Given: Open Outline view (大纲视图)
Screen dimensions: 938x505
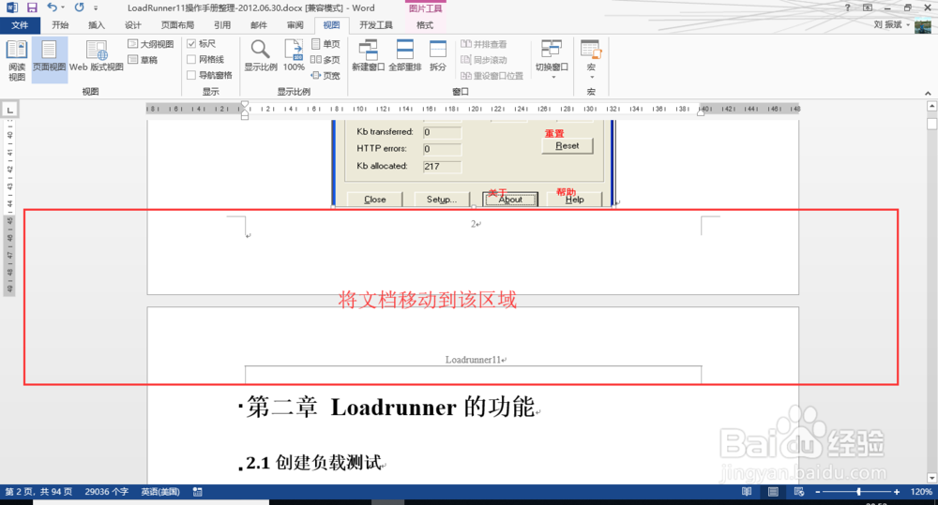Looking at the screenshot, I should click(151, 44).
